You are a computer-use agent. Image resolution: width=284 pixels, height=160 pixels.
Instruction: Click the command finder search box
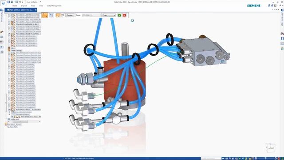point(211,159)
